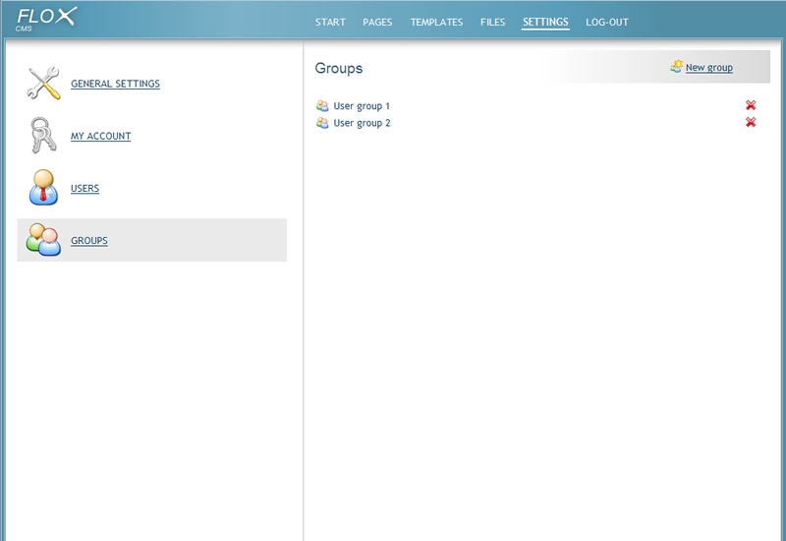Click LOG-OUT in the top navigation
Screen dimensions: 786x541
[x=607, y=22]
